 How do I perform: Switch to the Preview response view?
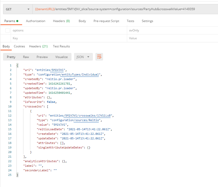tap(42, 57)
